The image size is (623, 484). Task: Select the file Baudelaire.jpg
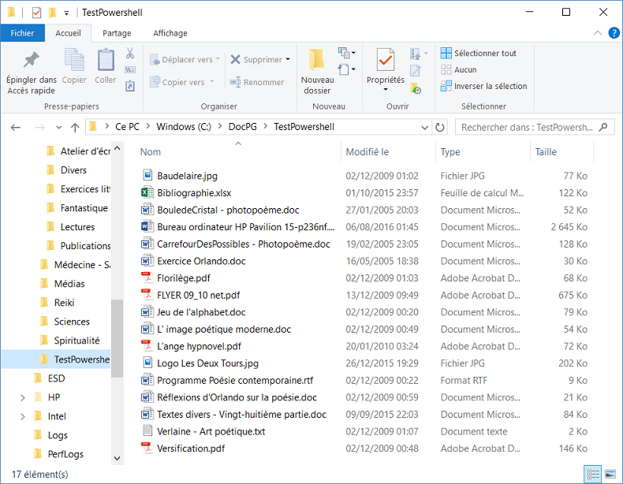click(187, 176)
